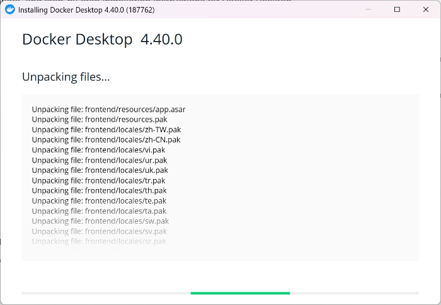The height and width of the screenshot is (305, 441).
Task: Click the "Docker Desktop 4.40.0" heading
Action: [x=102, y=39]
